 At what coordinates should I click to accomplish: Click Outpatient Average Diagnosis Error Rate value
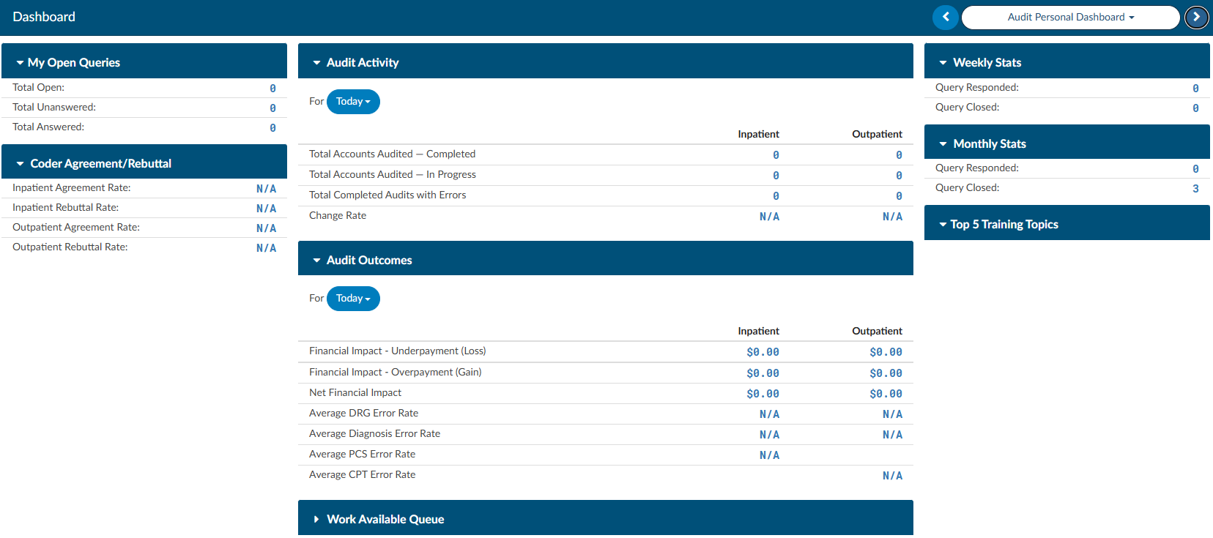click(x=892, y=434)
